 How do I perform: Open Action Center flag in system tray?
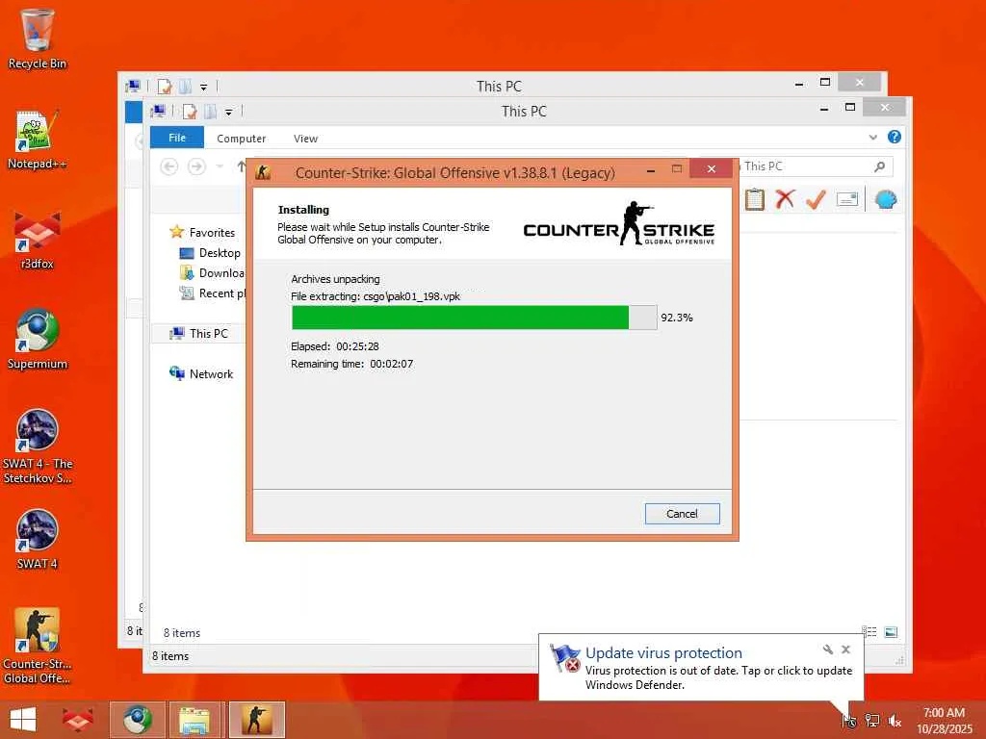(849, 720)
